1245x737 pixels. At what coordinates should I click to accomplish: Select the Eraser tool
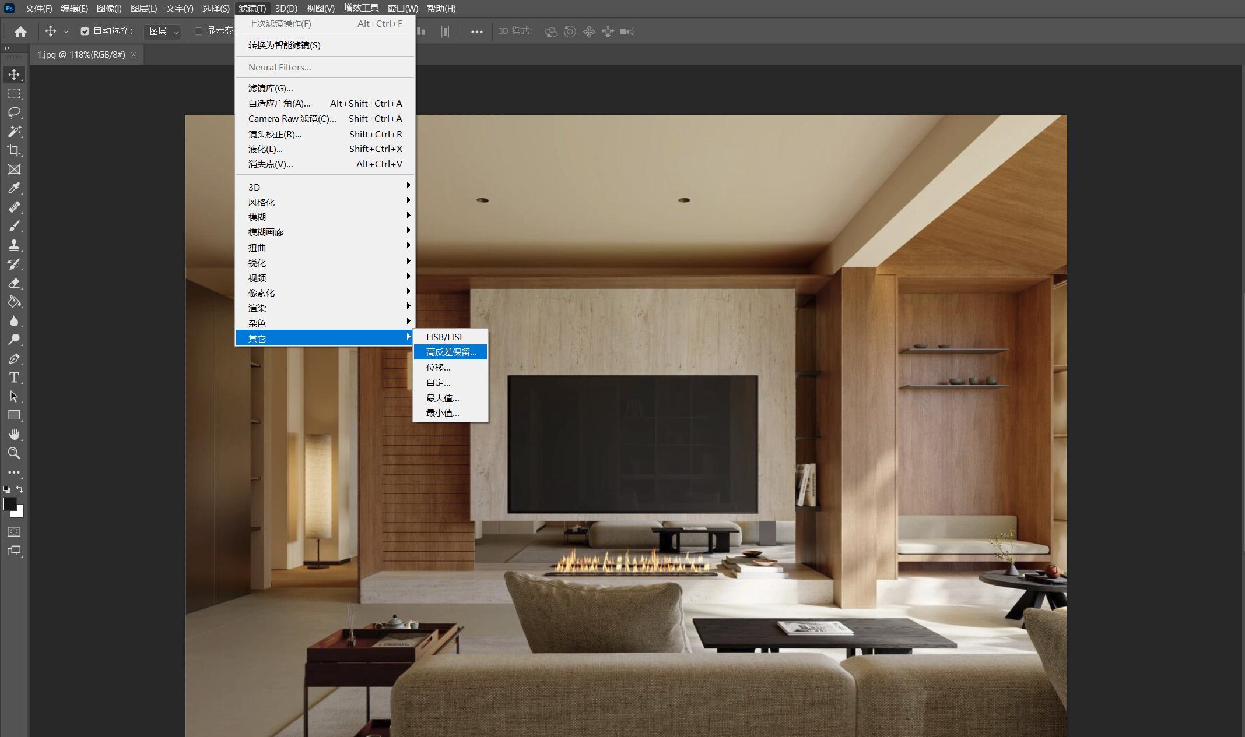(x=14, y=283)
